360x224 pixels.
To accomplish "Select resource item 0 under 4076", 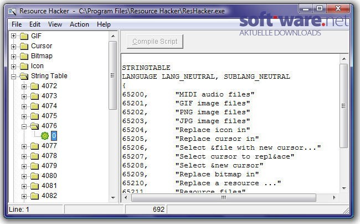I will 54,136.
